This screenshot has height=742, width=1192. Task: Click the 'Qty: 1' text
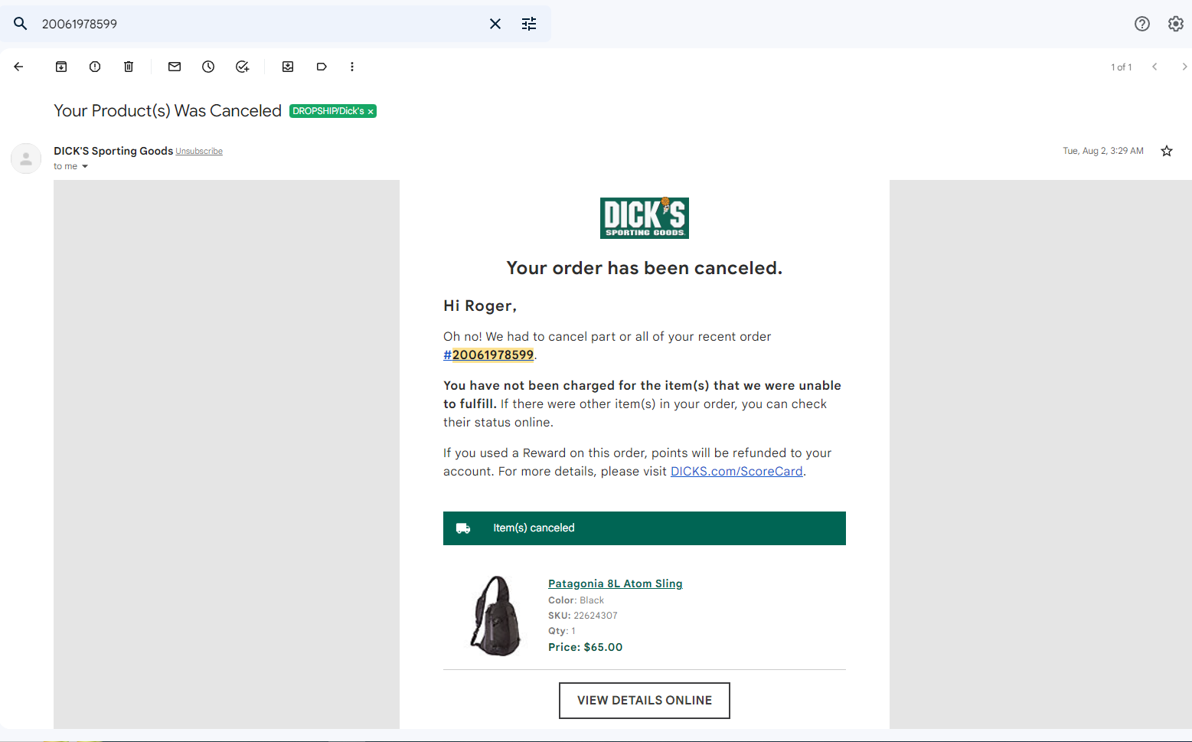click(x=562, y=631)
